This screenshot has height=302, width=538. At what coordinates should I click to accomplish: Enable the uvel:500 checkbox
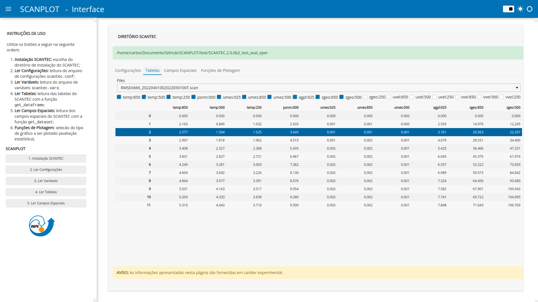click(411, 97)
